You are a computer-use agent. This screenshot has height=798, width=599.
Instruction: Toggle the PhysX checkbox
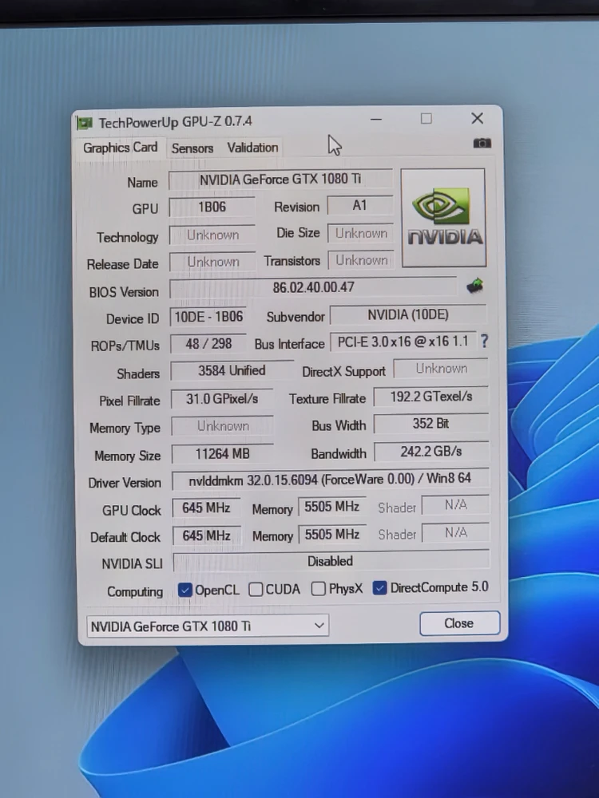tap(319, 589)
